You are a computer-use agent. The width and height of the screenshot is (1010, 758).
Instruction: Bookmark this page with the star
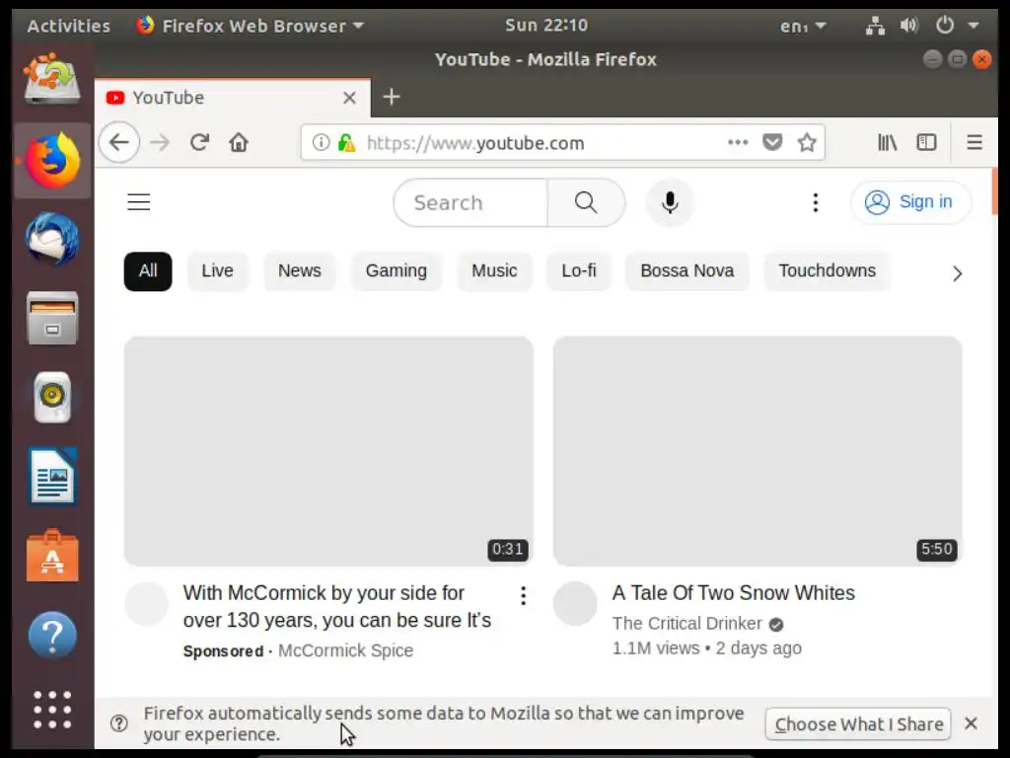(x=807, y=142)
